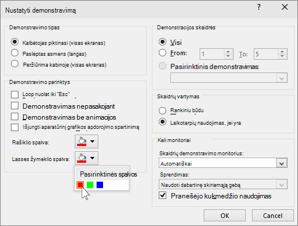Click the help question mark icon
This screenshot has width=298, height=226.
tap(259, 7)
